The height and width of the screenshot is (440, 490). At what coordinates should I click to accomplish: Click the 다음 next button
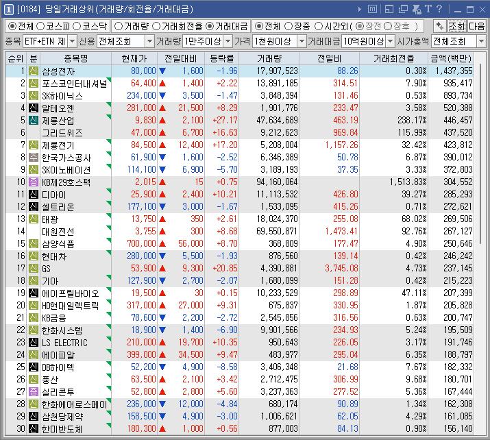click(x=476, y=26)
